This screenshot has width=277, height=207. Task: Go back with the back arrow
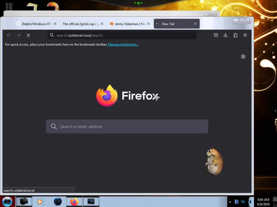(x=9, y=35)
